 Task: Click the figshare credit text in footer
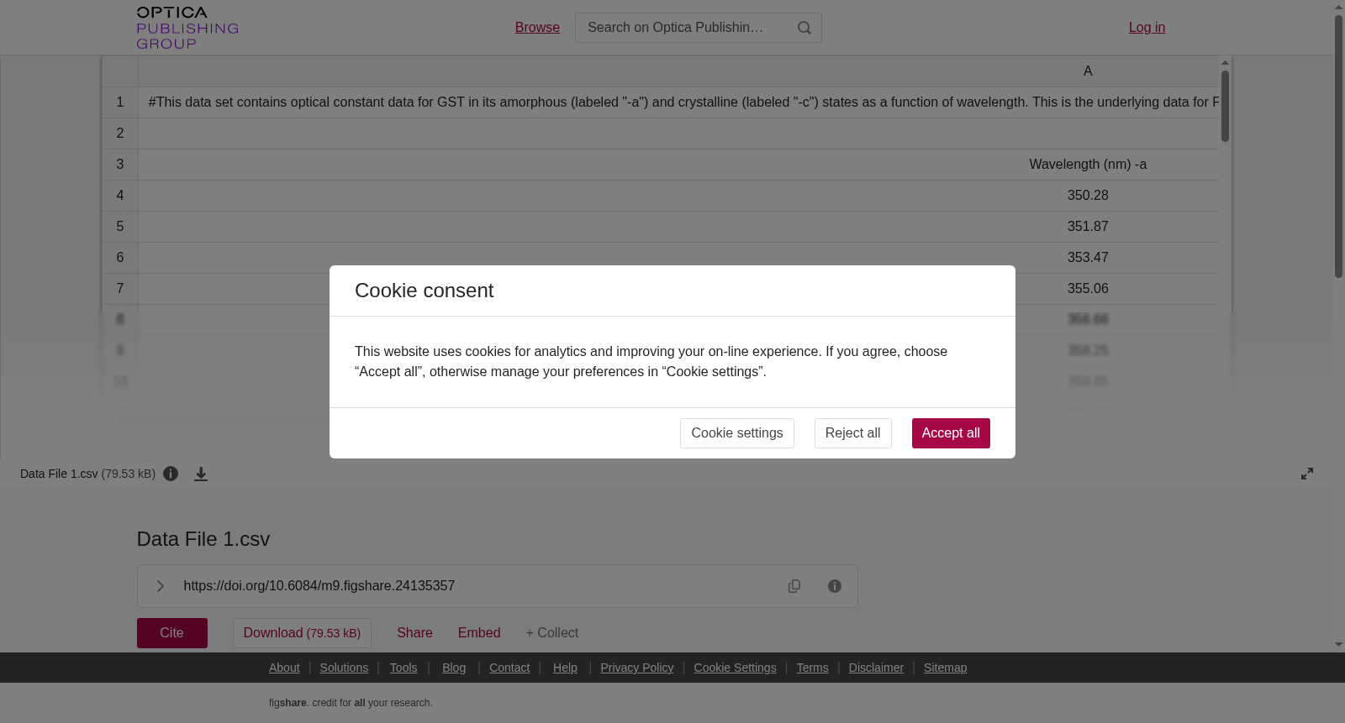[x=351, y=703]
